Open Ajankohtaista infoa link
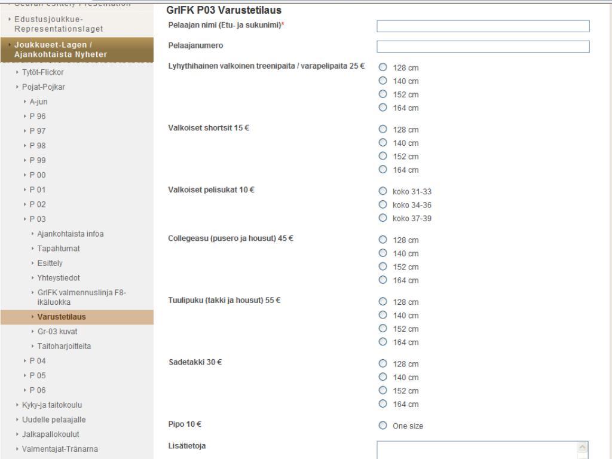 [71, 234]
